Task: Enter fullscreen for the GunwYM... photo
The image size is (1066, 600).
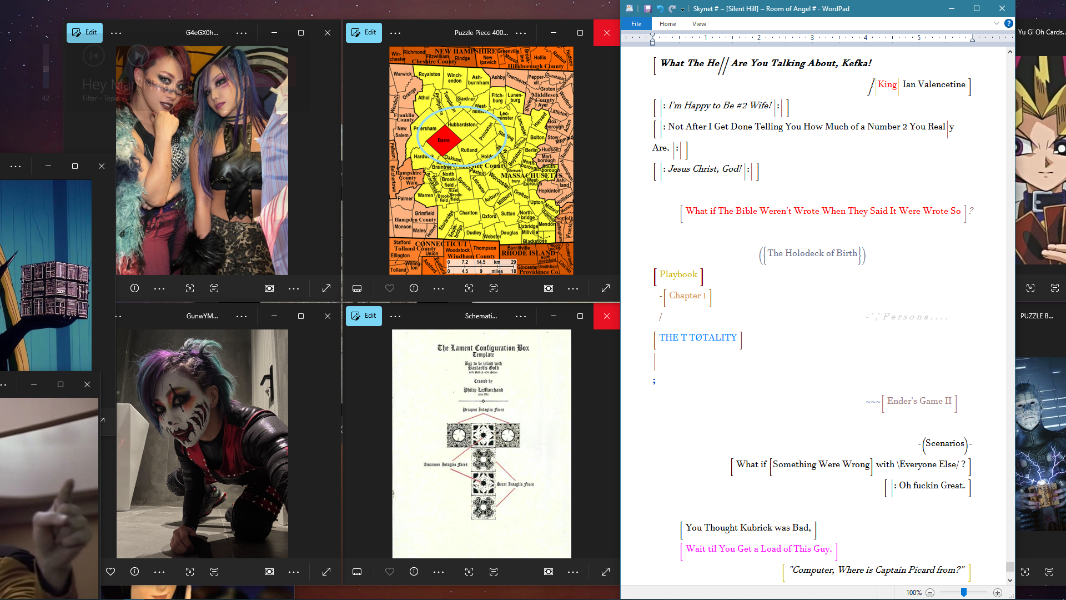Action: pyautogui.click(x=326, y=572)
